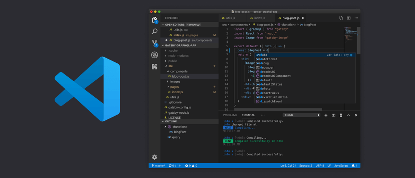Add a new terminal with plus icon

(x=326, y=115)
